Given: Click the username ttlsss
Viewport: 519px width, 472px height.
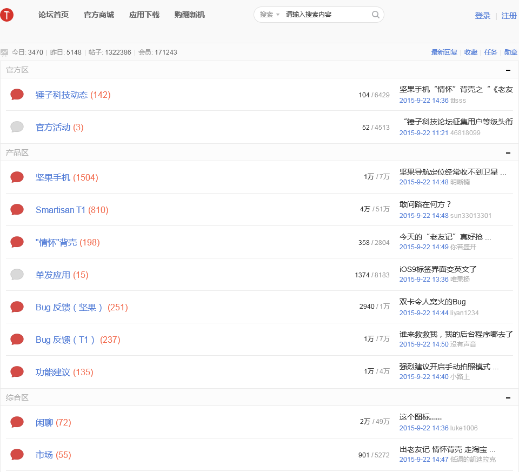Looking at the screenshot, I should [458, 101].
